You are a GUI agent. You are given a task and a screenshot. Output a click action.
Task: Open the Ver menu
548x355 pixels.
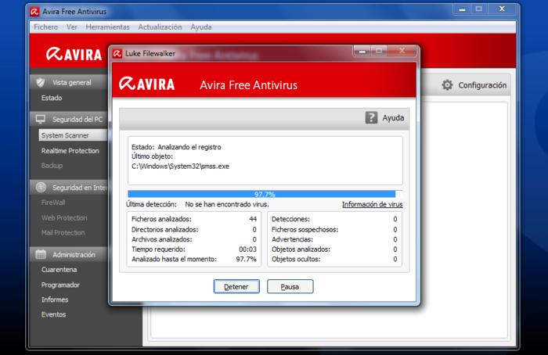[x=72, y=27]
